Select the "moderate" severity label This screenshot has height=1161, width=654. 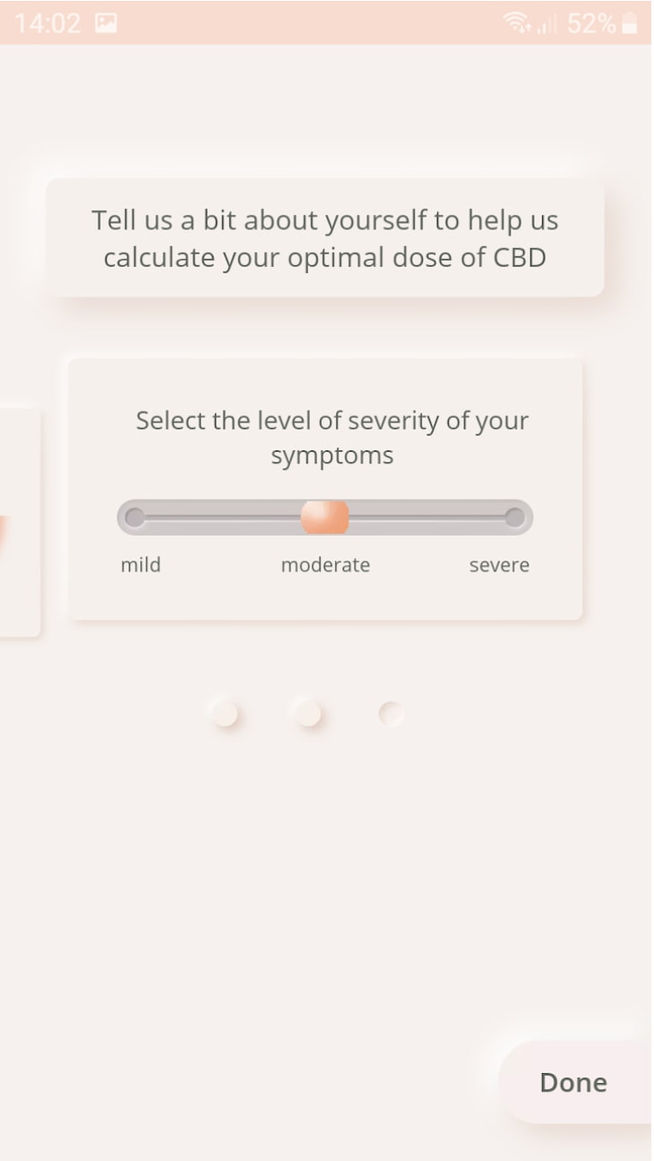(325, 565)
